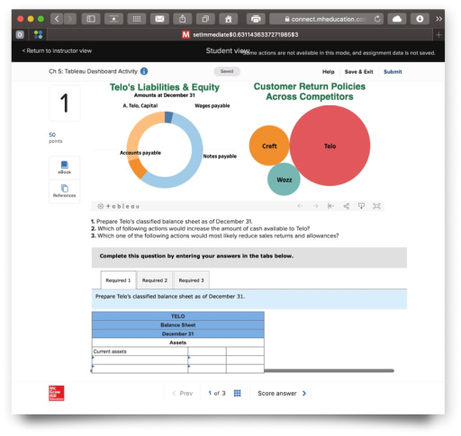
Task: Open the References resource
Action: pyautogui.click(x=65, y=191)
